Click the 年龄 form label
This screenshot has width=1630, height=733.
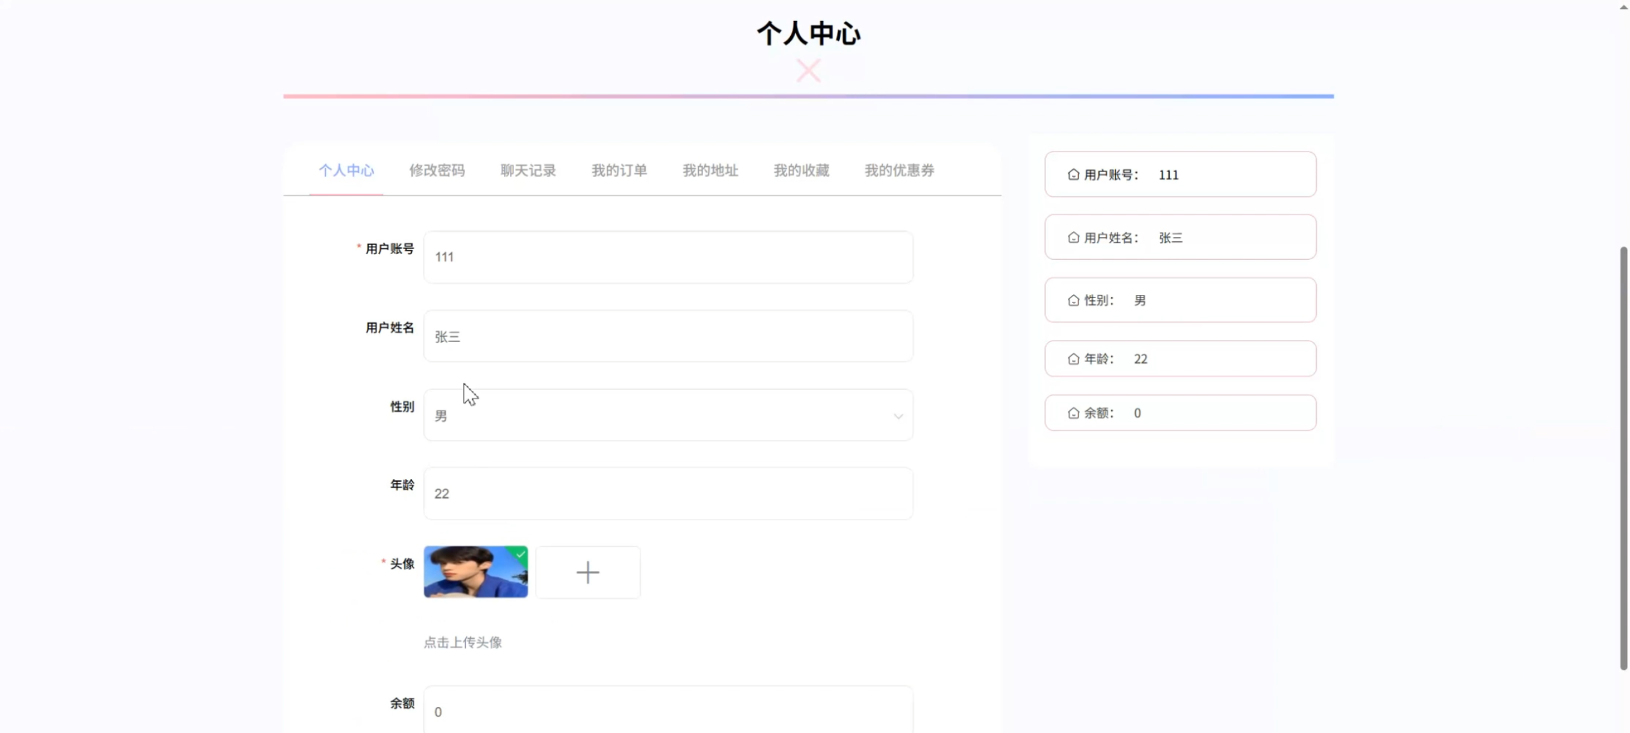click(402, 485)
